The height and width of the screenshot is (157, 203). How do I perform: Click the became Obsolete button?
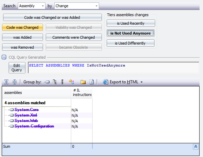pyautogui.click(x=74, y=47)
